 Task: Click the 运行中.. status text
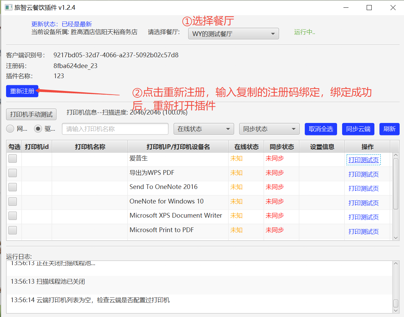point(304,32)
